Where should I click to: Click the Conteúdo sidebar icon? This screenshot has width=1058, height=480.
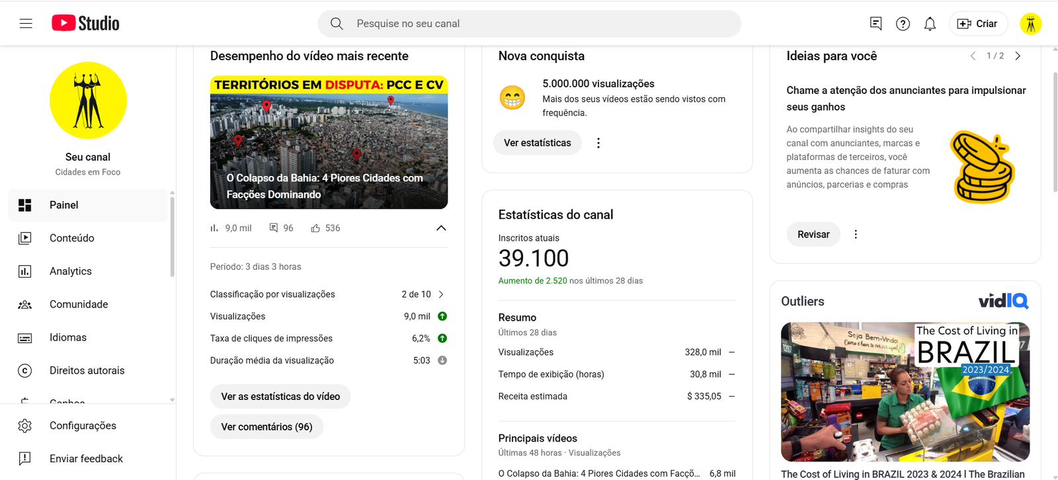(x=25, y=238)
